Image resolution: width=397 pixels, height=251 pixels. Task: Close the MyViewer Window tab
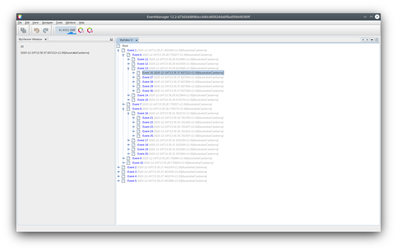pos(46,39)
